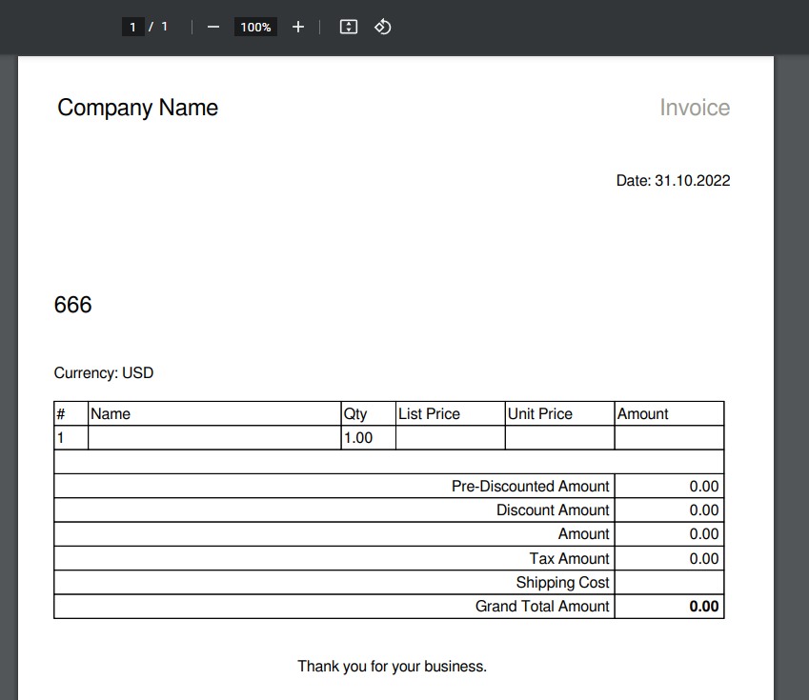Toggle the fit to page icon
Image resolution: width=809 pixels, height=700 pixels.
pyautogui.click(x=349, y=27)
